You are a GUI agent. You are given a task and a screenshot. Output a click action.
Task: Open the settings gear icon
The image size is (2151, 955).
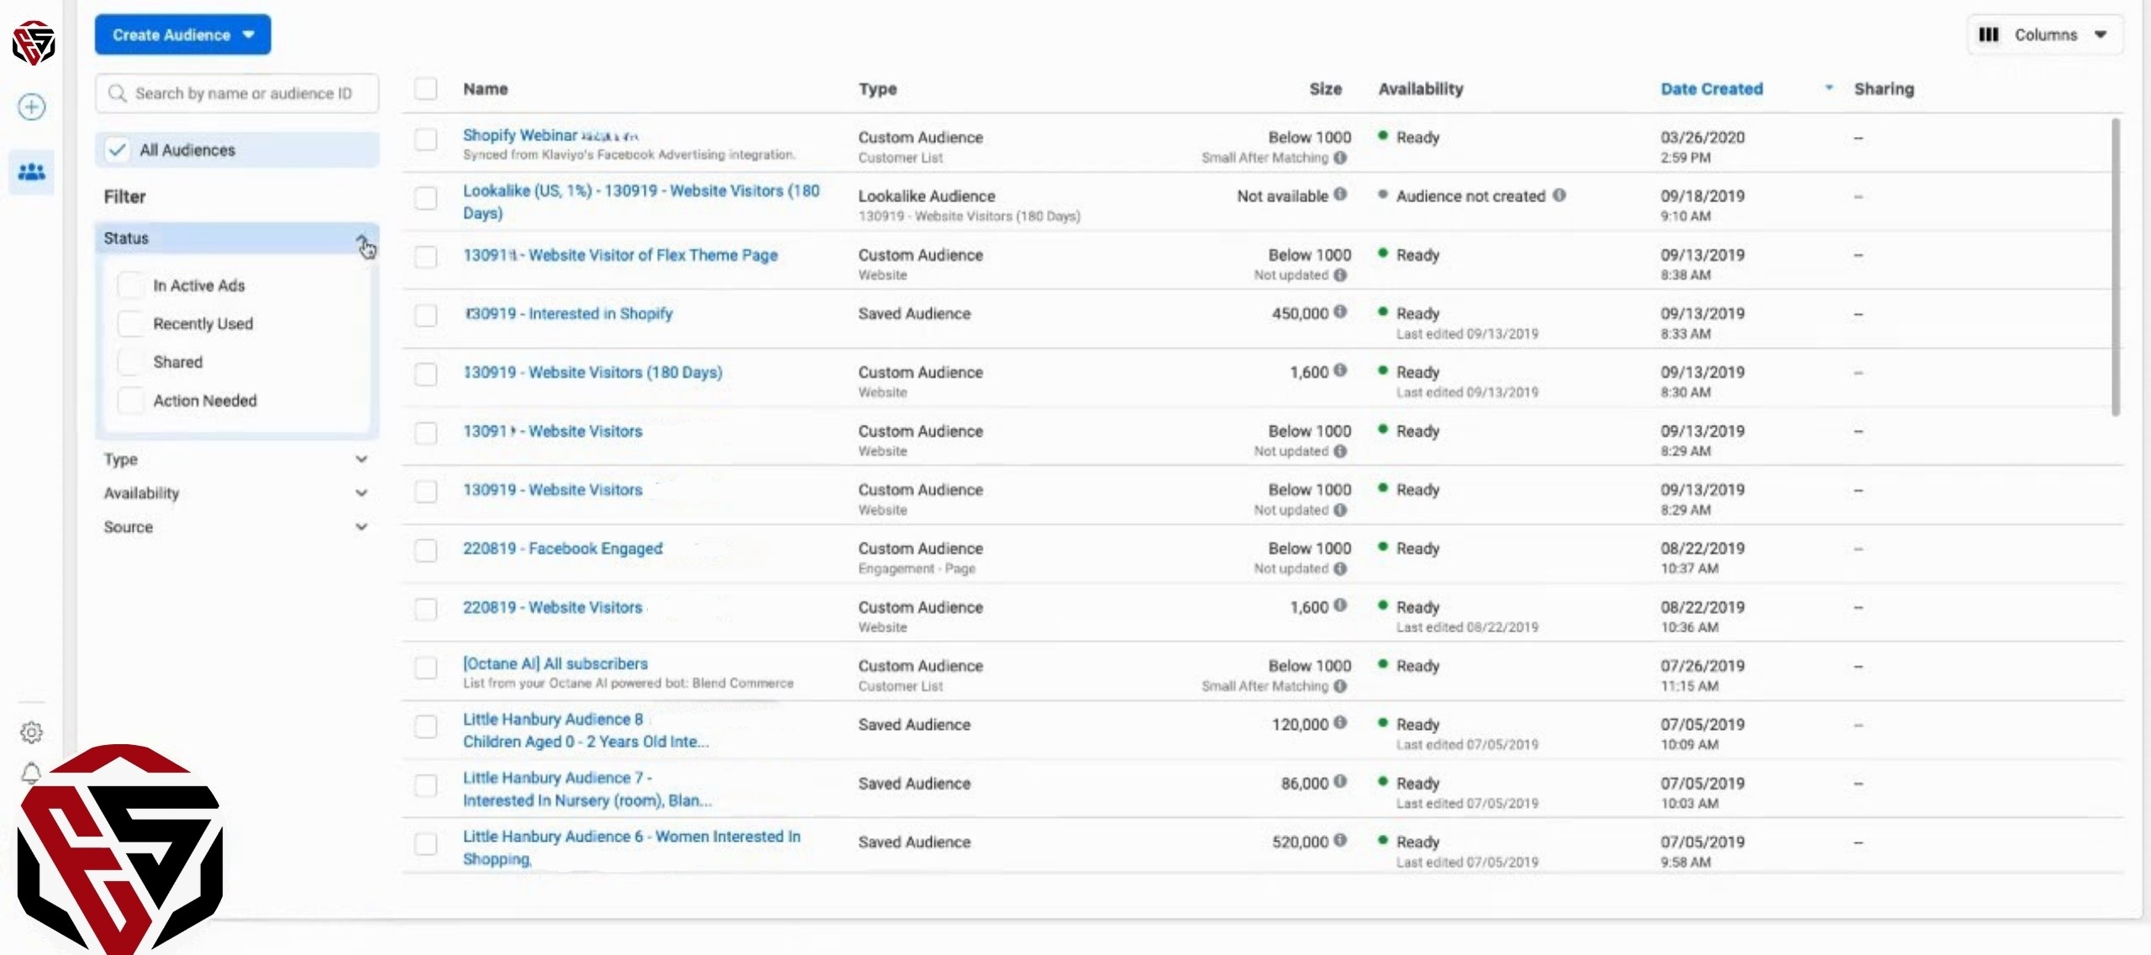[31, 732]
